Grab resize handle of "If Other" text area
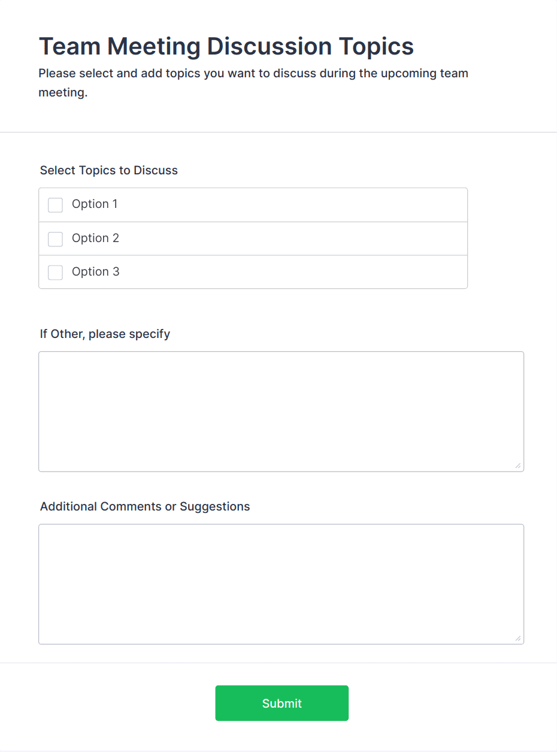Screen dimensions: 557x752 [x=518, y=466]
